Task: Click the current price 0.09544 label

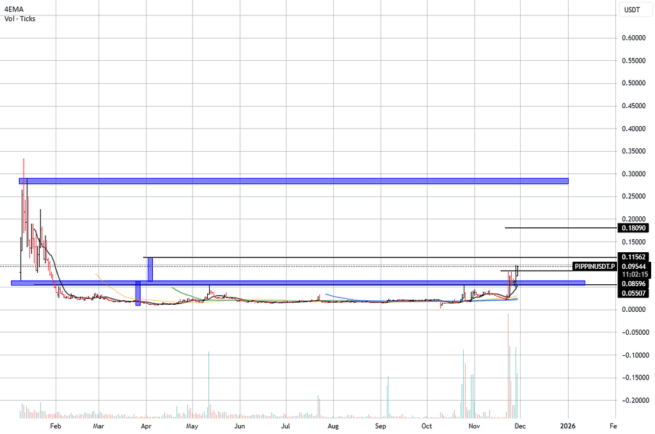Action: [x=633, y=266]
